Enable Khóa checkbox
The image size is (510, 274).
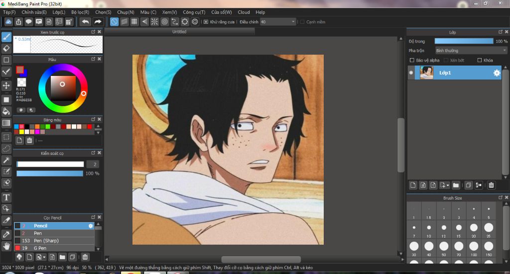[479, 61]
